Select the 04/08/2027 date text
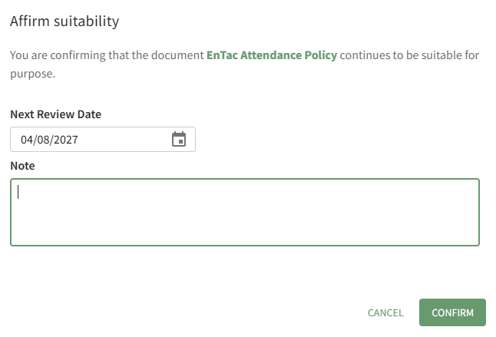 [50, 140]
